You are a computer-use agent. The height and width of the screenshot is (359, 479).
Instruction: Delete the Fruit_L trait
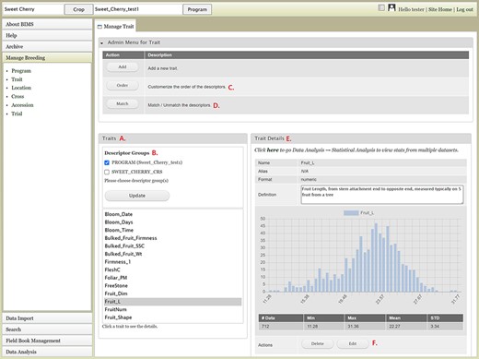317,343
